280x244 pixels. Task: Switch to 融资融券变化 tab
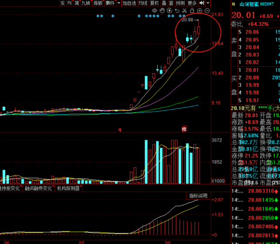[x=38, y=188]
